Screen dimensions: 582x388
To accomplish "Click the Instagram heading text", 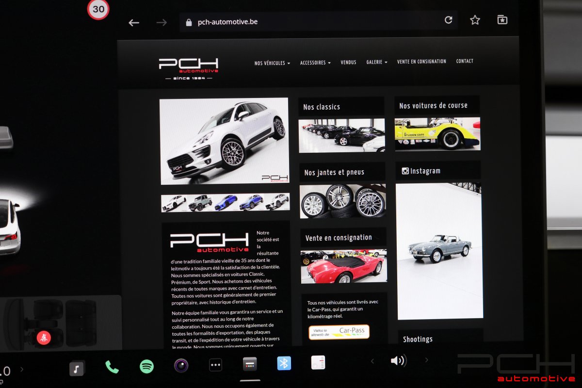I will (425, 171).
